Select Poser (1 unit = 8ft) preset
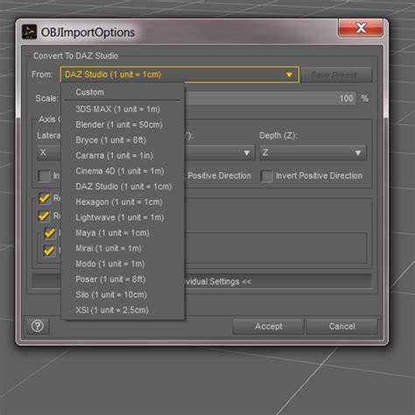Image resolution: width=415 pixels, height=415 pixels. click(x=123, y=279)
